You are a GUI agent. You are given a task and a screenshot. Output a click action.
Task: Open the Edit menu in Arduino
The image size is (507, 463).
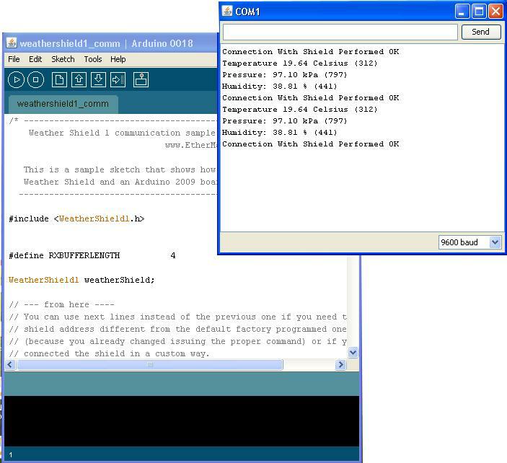[x=35, y=59]
